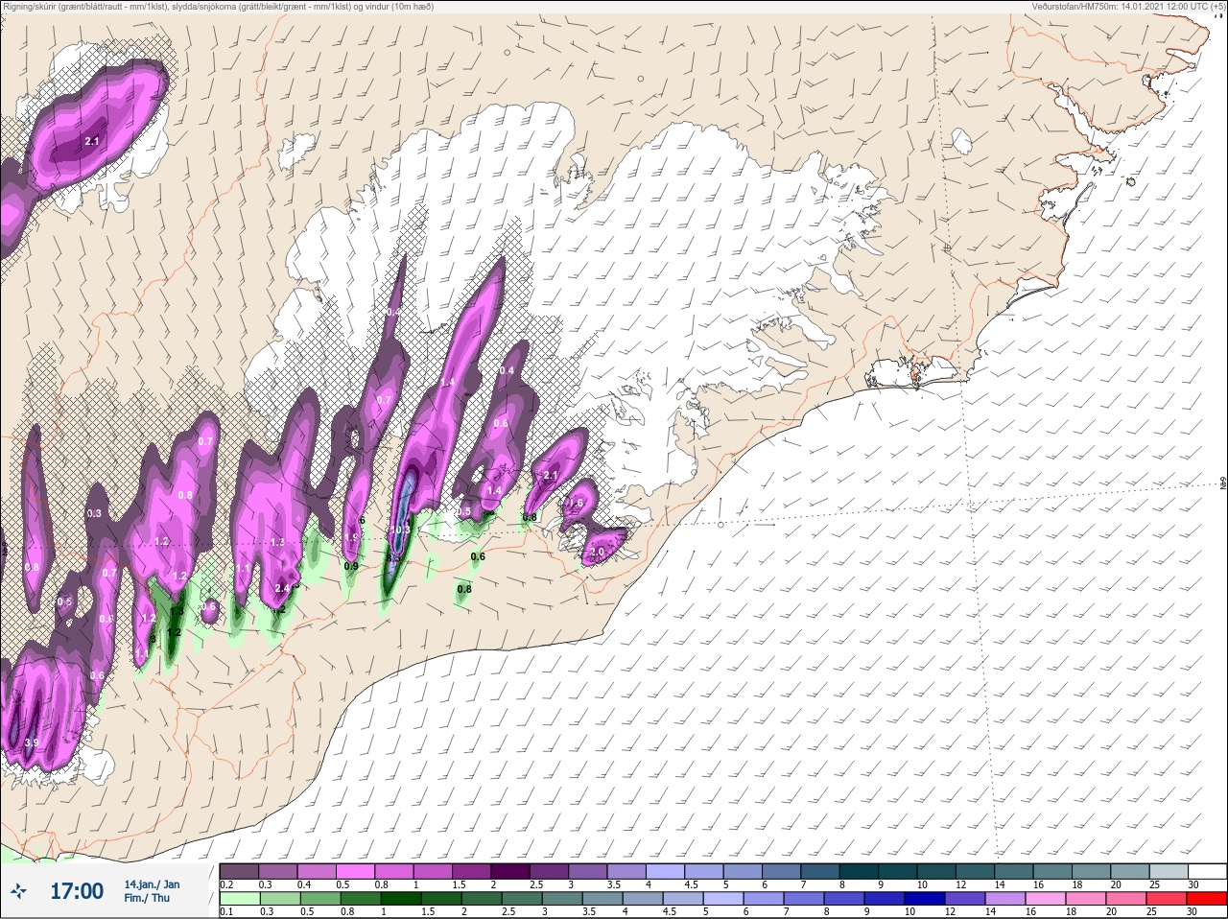1228x919 pixels.
Task: Click the 10.3 value in the blue precipitation core
Action: [400, 530]
